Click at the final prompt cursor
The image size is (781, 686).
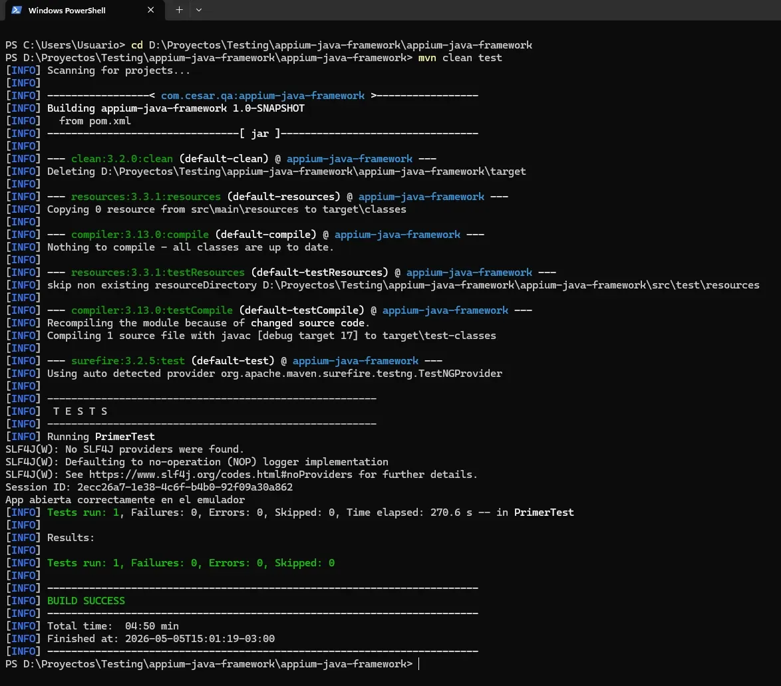419,664
